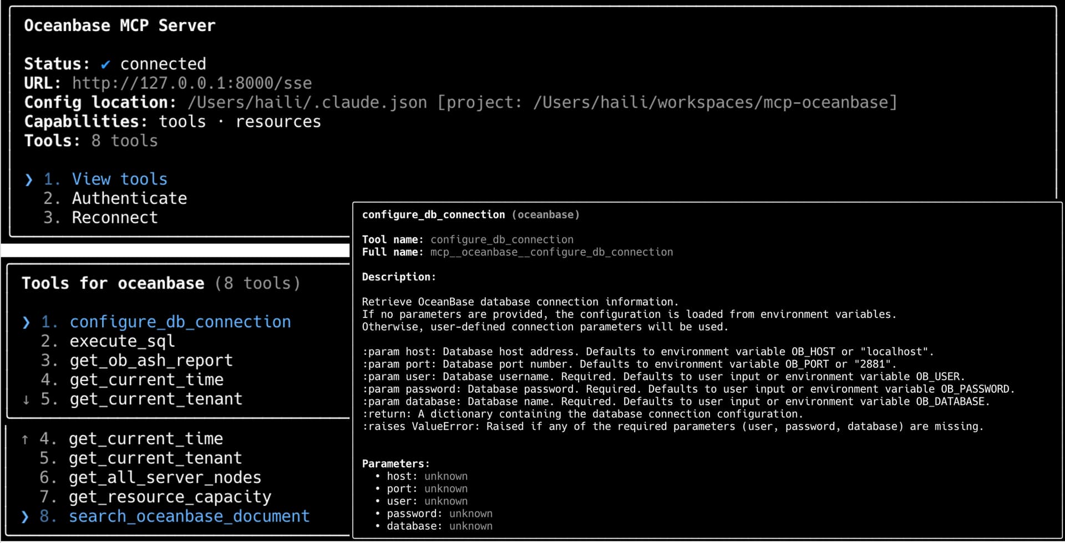Click the config path /Users/haili/.claude.json
Screen dimensions: 1065x543
click(307, 103)
